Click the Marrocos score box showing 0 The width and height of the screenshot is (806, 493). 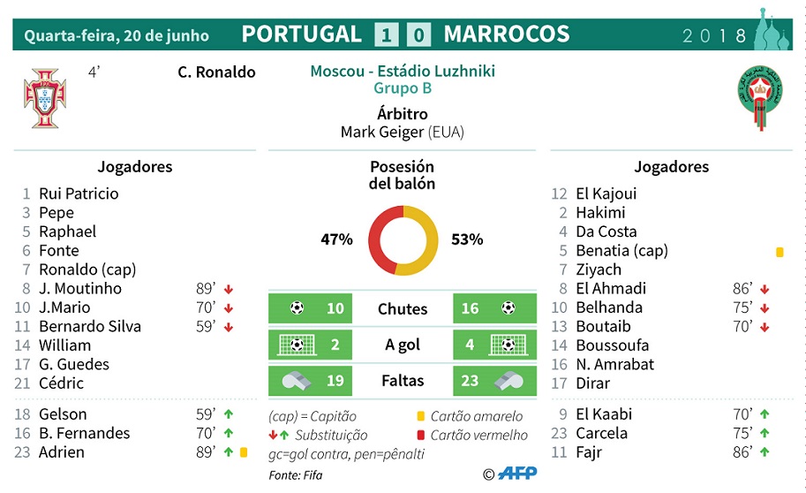419,34
